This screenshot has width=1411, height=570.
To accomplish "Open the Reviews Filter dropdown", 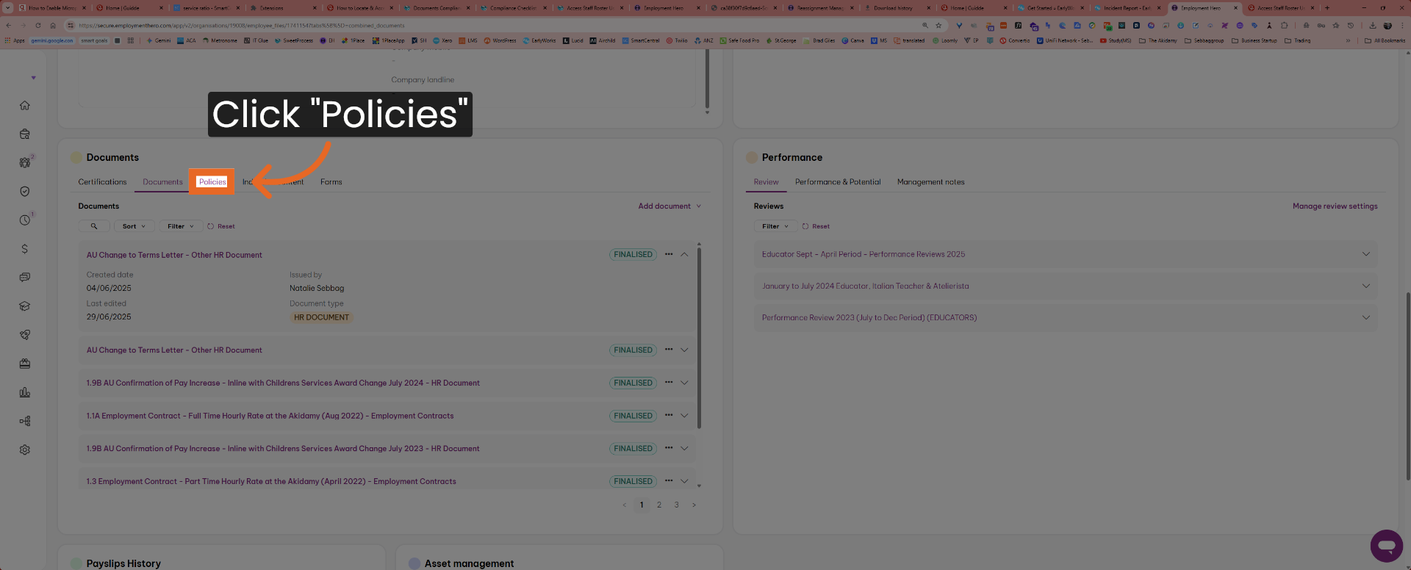I will tap(775, 226).
